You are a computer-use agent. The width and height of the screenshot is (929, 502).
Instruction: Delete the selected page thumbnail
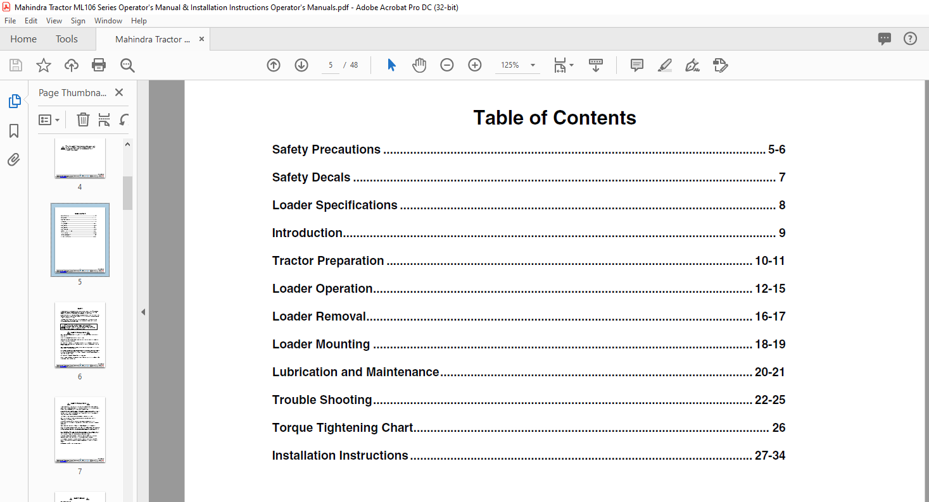pos(83,119)
